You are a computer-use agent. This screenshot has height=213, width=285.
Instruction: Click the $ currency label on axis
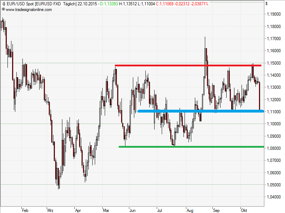tap(266, 4)
